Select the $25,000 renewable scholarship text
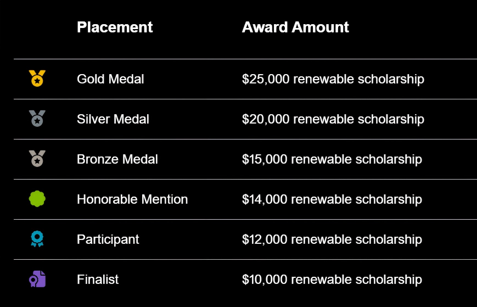The height and width of the screenshot is (307, 477). click(333, 80)
